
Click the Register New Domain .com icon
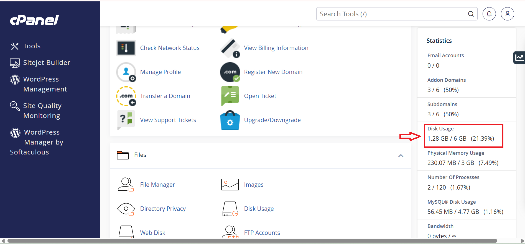pyautogui.click(x=230, y=72)
